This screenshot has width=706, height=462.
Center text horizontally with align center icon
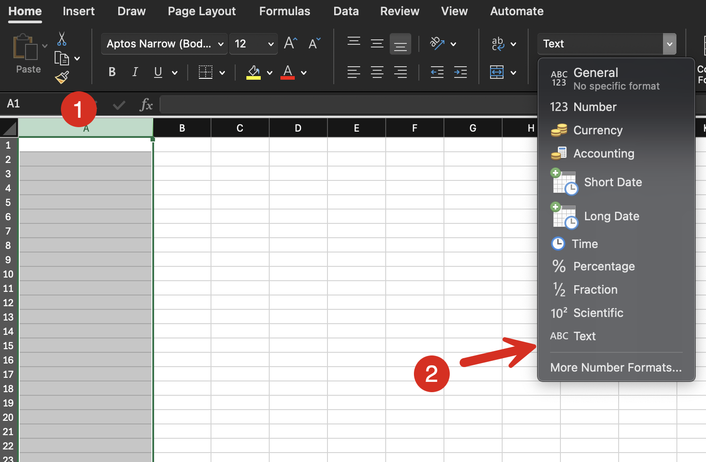(377, 72)
